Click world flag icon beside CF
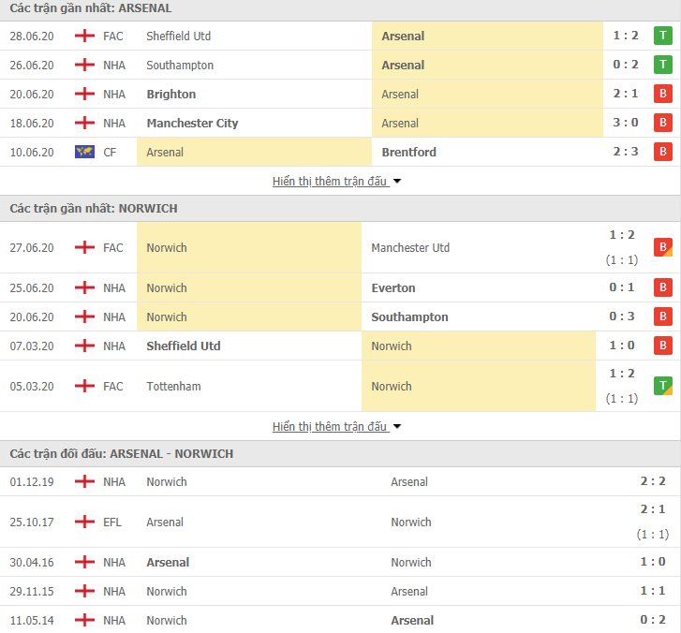Image resolution: width=681 pixels, height=633 pixels. tap(84, 152)
